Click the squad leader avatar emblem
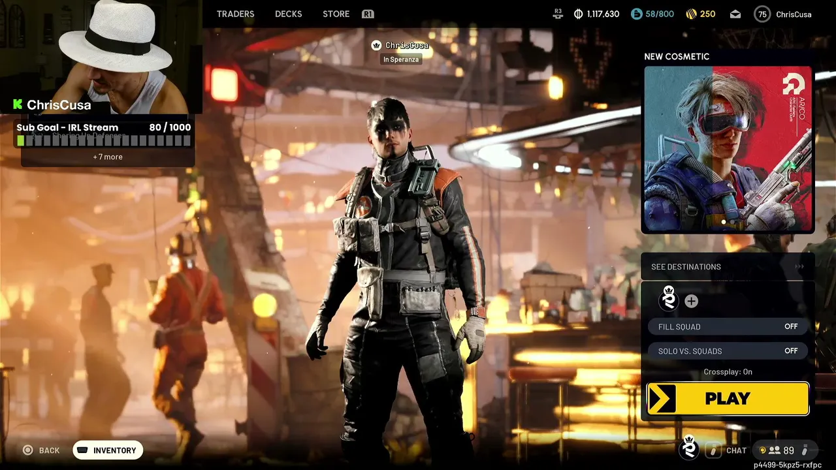The height and width of the screenshot is (470, 836). click(x=669, y=299)
